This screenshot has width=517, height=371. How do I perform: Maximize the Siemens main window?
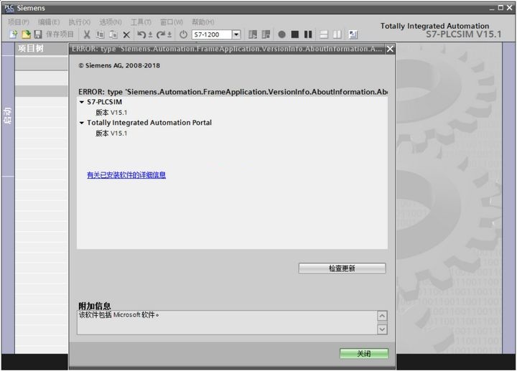tap(501, 8)
